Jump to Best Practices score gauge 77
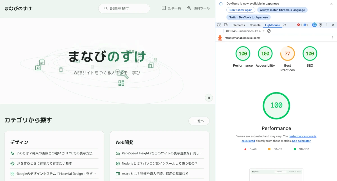The width and height of the screenshot is (337, 181). coord(288,54)
